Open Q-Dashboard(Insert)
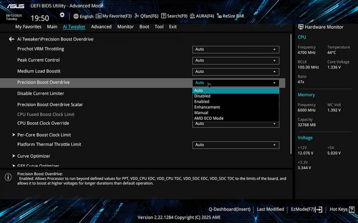This screenshot has width=358, height=223. tap(230, 209)
